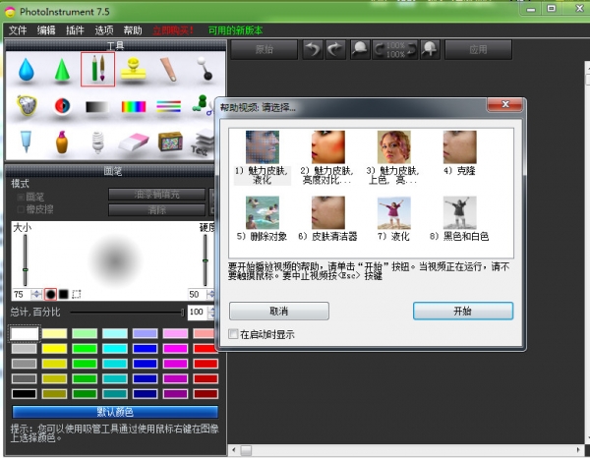Select the green cone sharpen tool
Viewport: 590px width, 458px height.
click(62, 70)
